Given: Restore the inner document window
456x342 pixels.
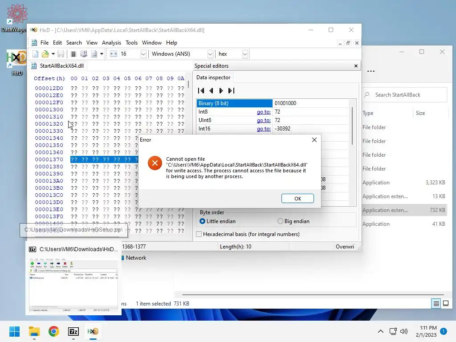Looking at the screenshot, I should tap(348, 43).
